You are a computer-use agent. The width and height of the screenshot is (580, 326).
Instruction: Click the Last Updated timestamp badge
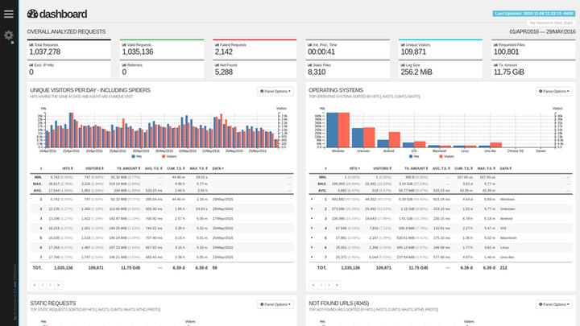tap(534, 14)
